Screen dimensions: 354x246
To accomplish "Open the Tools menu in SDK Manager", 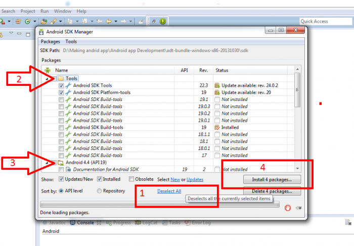I will click(x=71, y=41).
